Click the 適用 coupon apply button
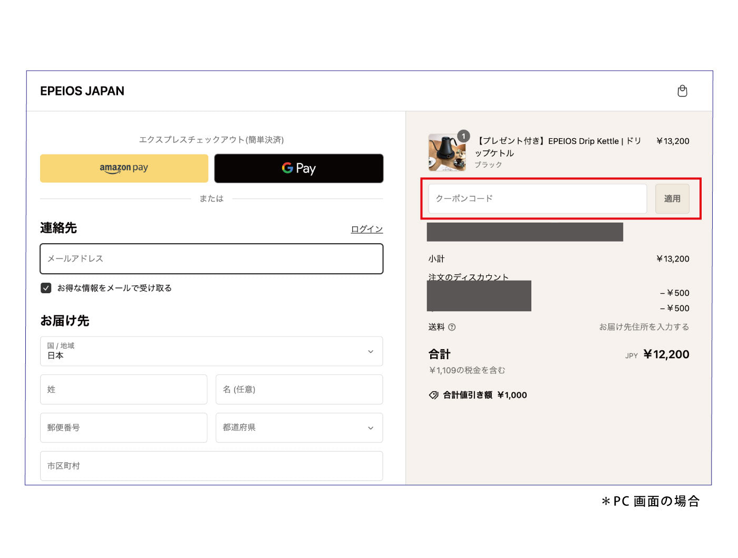 (x=672, y=199)
